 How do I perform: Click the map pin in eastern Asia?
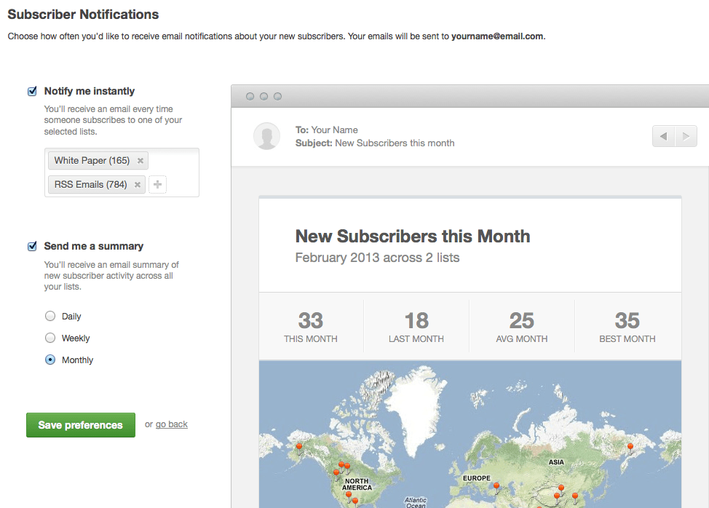pos(630,447)
